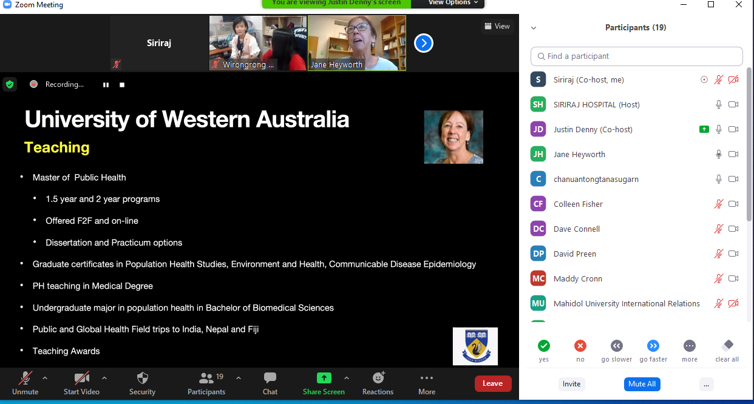Toggle Participants panel button
This screenshot has width=754, height=404.
[206, 379]
